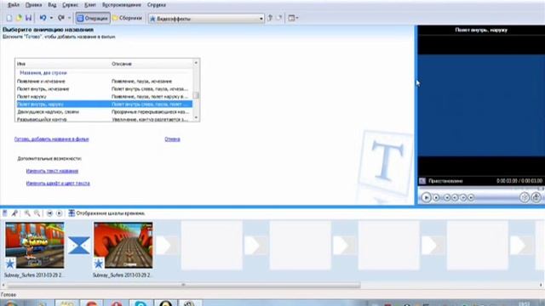This screenshot has width=545, height=306.
Task: Click preview monitor Back button
Action: pyautogui.click(x=447, y=197)
